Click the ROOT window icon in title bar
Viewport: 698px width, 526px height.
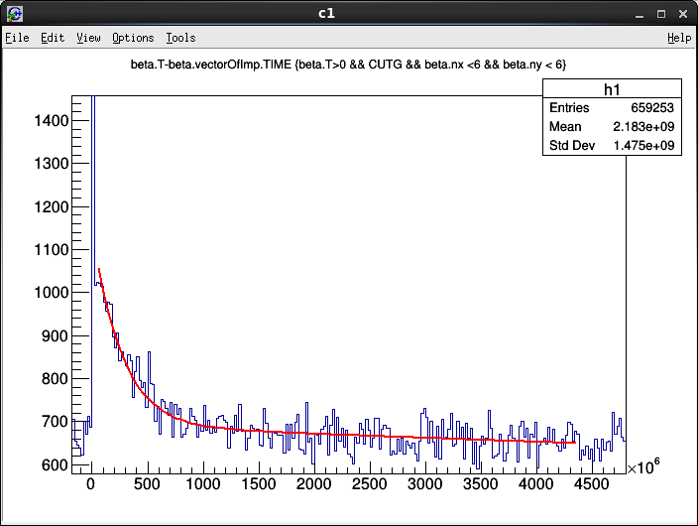click(x=13, y=14)
